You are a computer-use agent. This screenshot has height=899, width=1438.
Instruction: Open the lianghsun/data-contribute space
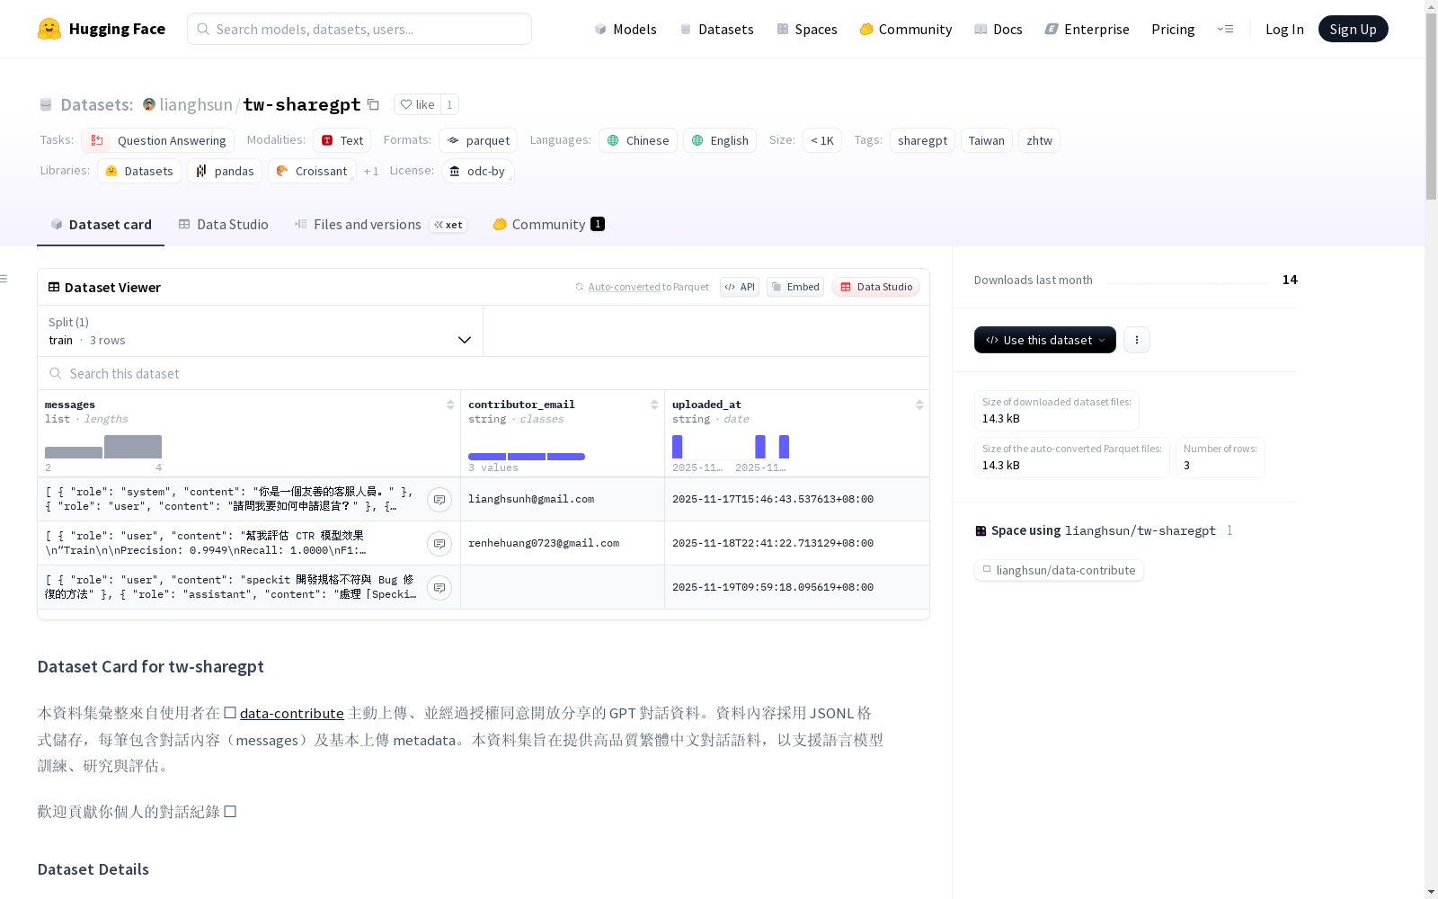click(x=1059, y=570)
